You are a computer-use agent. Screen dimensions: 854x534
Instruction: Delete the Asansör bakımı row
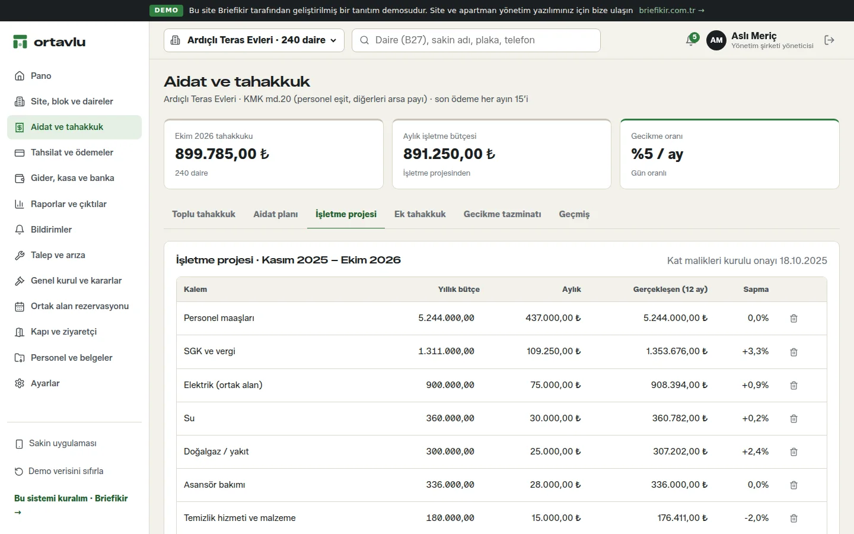pyautogui.click(x=794, y=485)
